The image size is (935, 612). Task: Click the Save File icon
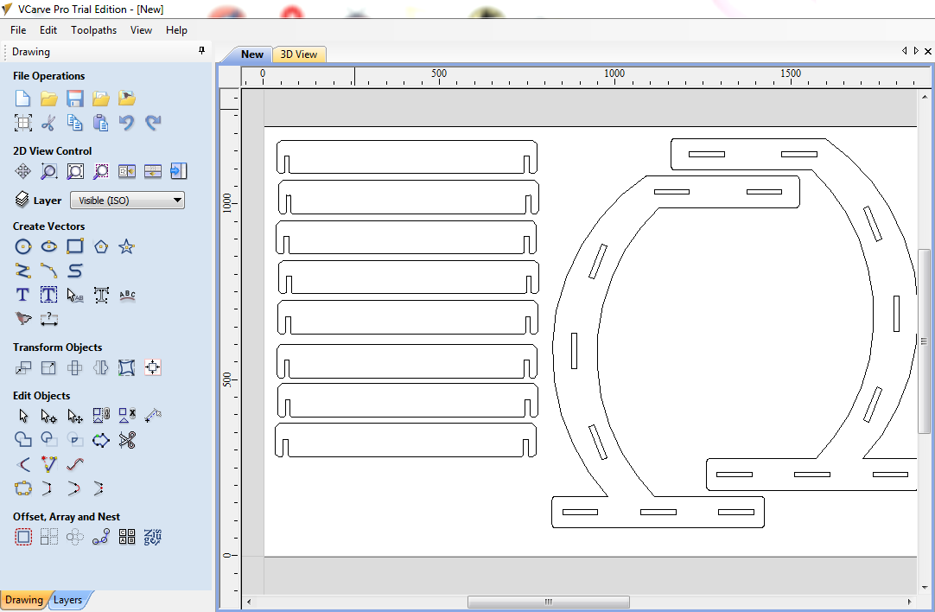tap(75, 99)
